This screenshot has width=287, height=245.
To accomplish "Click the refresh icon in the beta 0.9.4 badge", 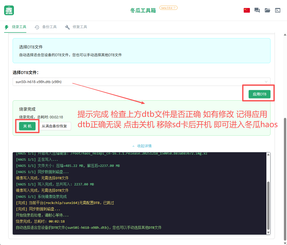I will coord(174,8).
